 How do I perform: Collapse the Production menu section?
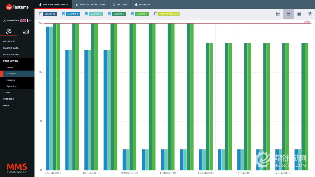(11, 61)
